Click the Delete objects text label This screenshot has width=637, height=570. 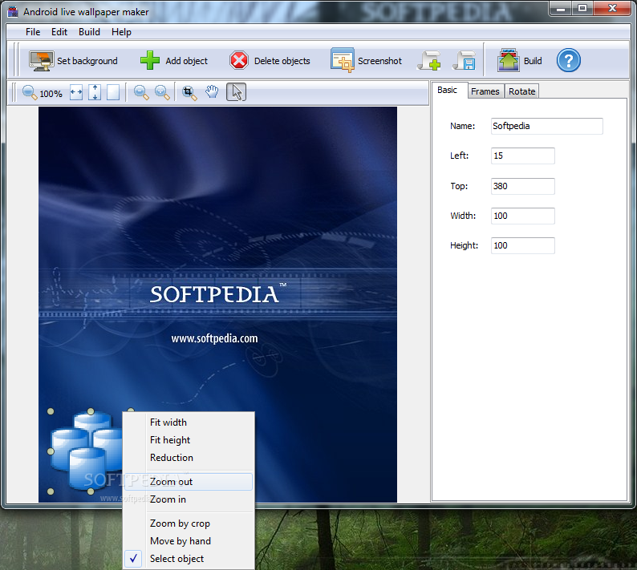282,61
